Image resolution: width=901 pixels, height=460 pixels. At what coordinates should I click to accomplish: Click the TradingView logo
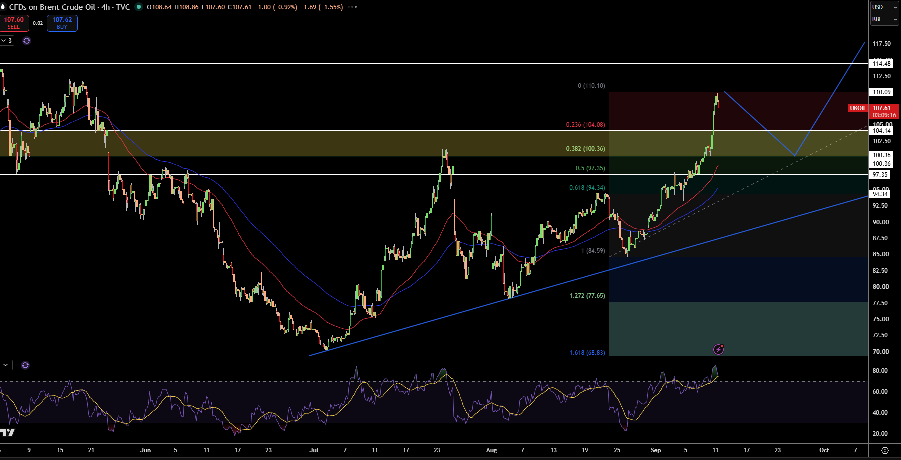(7, 432)
